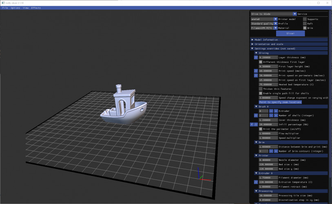The image size is (332, 204).
Task: Open the Options menu
Action: click(x=15, y=8)
